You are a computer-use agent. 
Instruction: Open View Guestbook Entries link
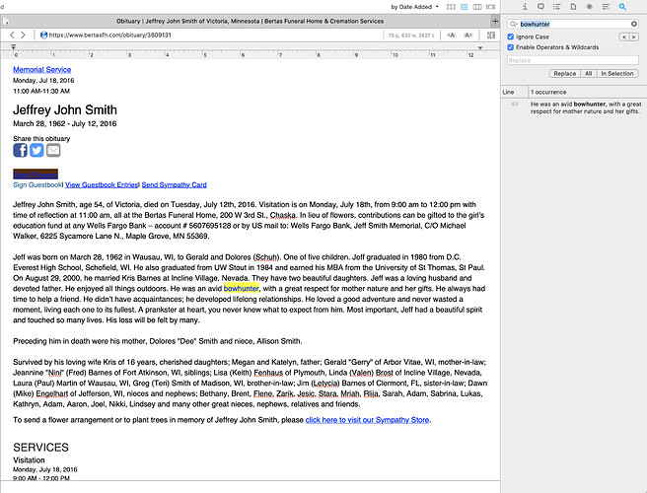102,184
